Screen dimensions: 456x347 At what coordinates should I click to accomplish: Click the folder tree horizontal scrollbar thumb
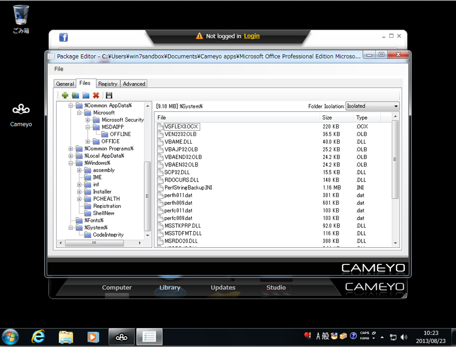[94, 243]
